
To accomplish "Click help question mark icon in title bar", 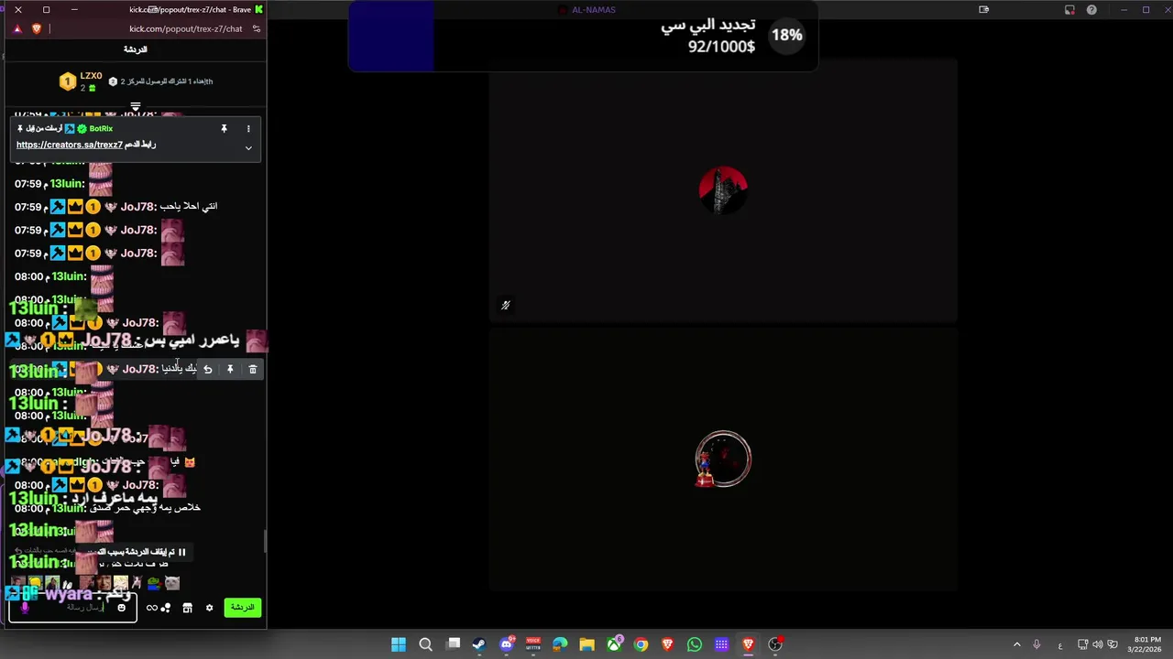I will pyautogui.click(x=1091, y=10).
